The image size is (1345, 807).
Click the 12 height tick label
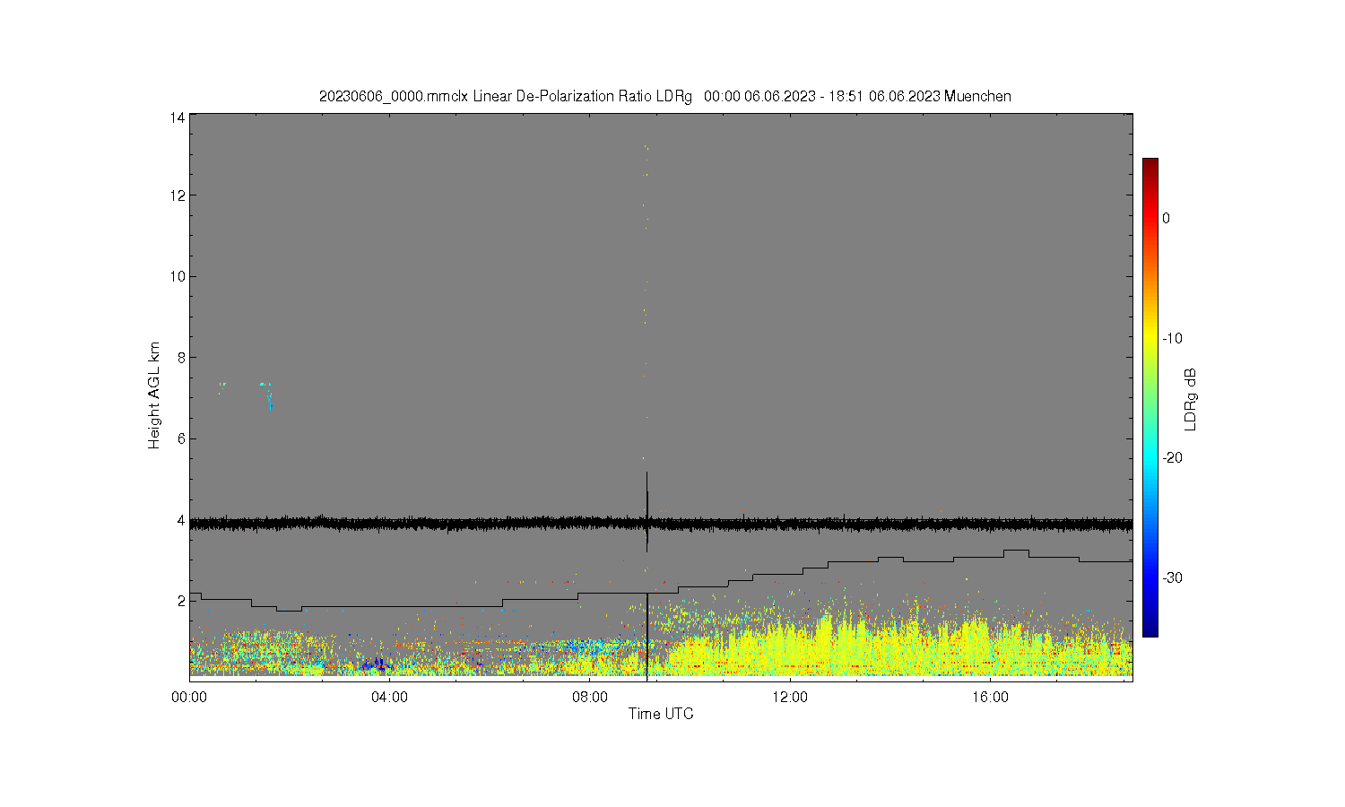pos(178,195)
